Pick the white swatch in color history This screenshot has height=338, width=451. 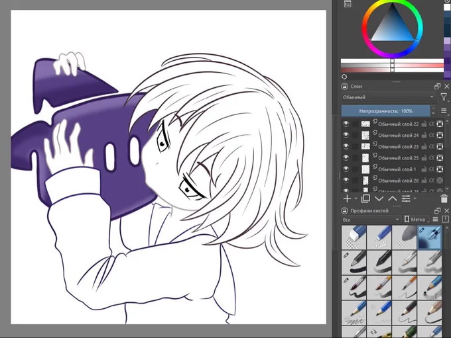pos(447,7)
